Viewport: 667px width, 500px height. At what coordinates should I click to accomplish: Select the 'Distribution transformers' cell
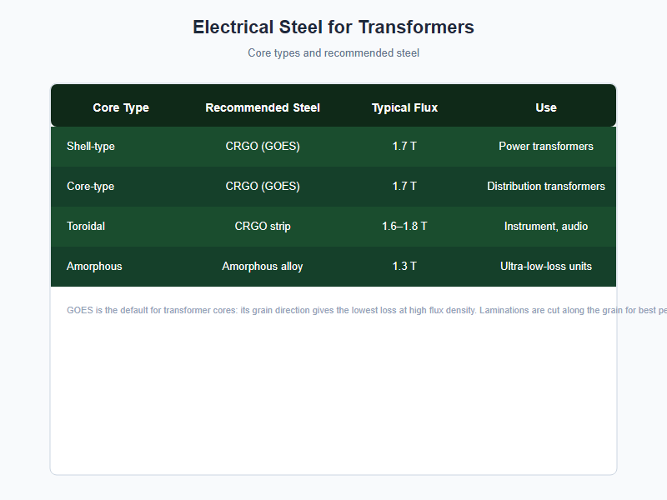tap(546, 187)
